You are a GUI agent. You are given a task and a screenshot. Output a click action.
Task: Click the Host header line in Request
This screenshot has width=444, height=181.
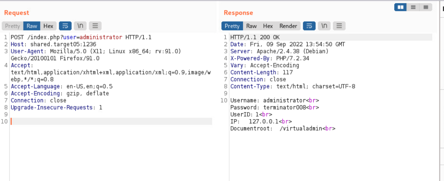[x=53, y=44]
